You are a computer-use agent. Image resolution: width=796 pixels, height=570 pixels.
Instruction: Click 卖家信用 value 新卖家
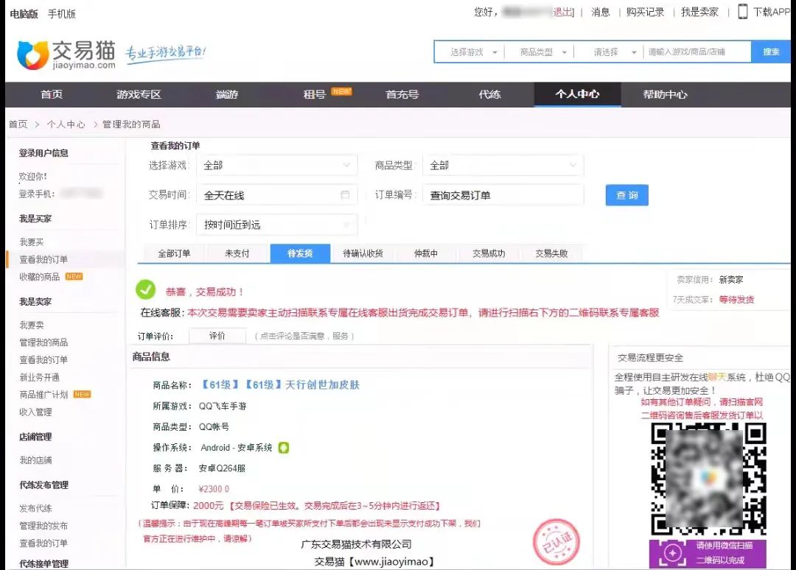[x=731, y=280]
